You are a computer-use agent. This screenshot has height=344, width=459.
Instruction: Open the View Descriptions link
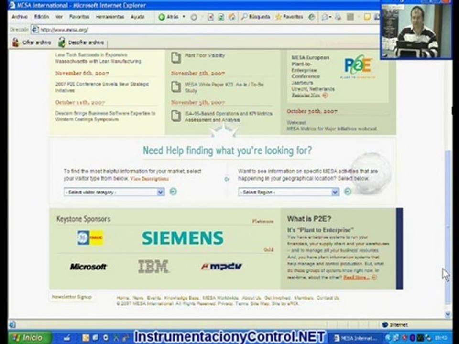[149, 179]
